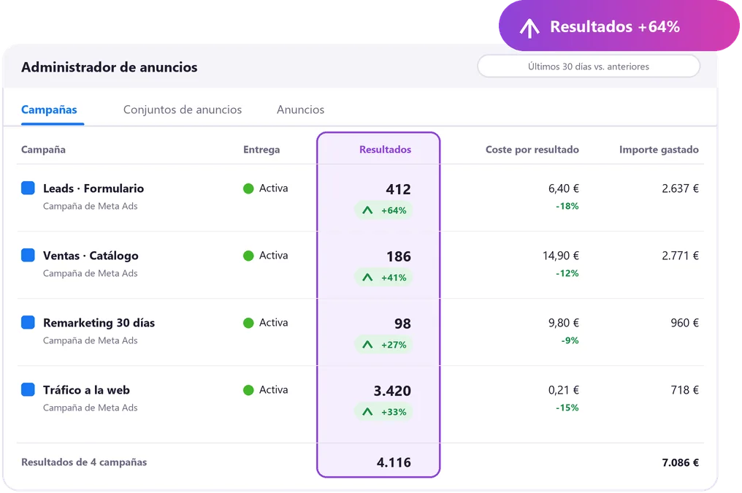This screenshot has height=493, width=742.
Task: Sort by the Campaña column header
Action: pyautogui.click(x=43, y=150)
